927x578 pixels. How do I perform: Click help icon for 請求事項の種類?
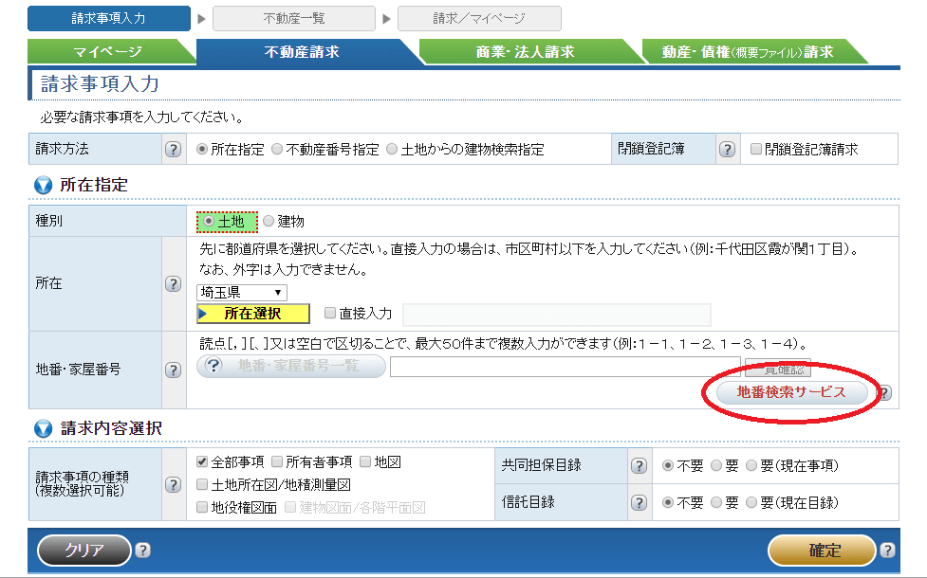[173, 485]
